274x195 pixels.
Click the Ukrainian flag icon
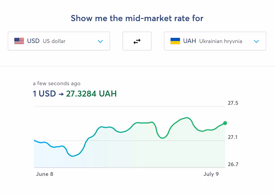coord(175,41)
